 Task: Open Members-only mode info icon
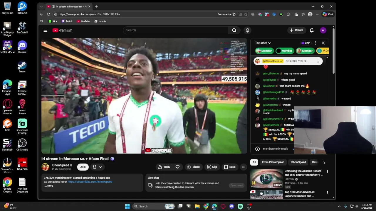[257, 149]
